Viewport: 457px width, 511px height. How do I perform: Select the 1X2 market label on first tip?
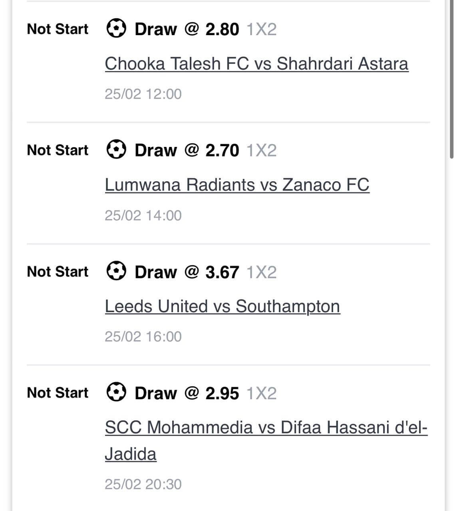[262, 28]
